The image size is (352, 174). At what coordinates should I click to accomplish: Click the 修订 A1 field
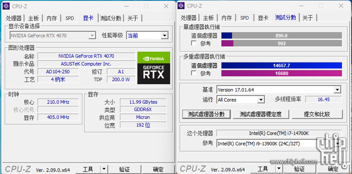click(121, 72)
